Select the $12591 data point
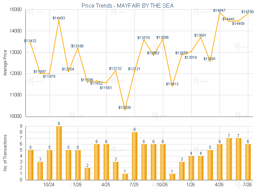Screen dimensions: 255x190 [x=210, y=61]
